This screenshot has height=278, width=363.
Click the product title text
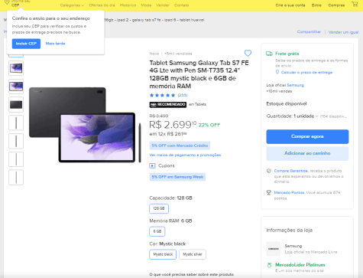[x=199, y=74]
